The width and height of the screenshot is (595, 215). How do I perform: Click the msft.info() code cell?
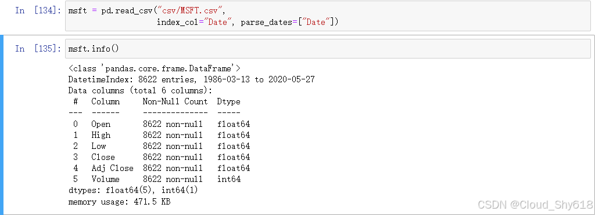coord(328,49)
